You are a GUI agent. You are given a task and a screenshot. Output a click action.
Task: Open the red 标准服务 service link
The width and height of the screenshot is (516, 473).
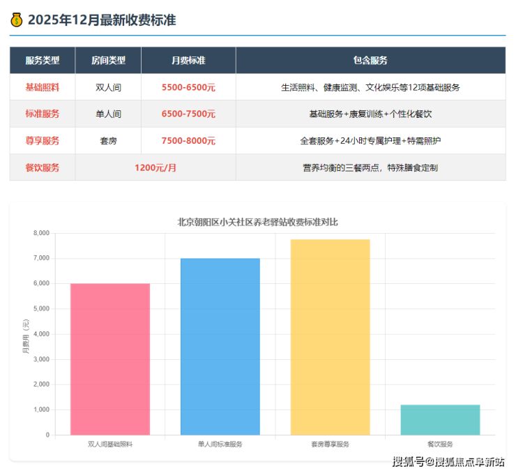42,114
